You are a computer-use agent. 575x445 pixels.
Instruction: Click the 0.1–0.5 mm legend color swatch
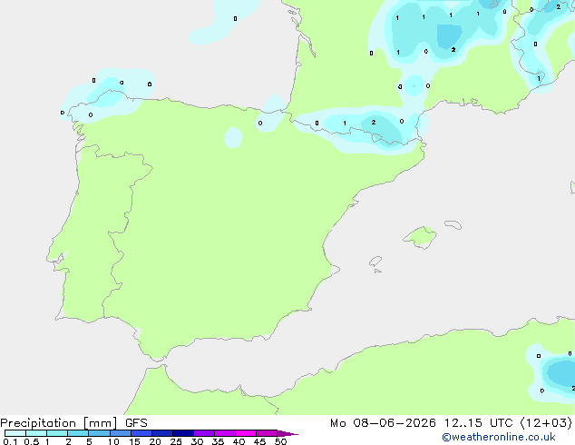click(x=15, y=433)
